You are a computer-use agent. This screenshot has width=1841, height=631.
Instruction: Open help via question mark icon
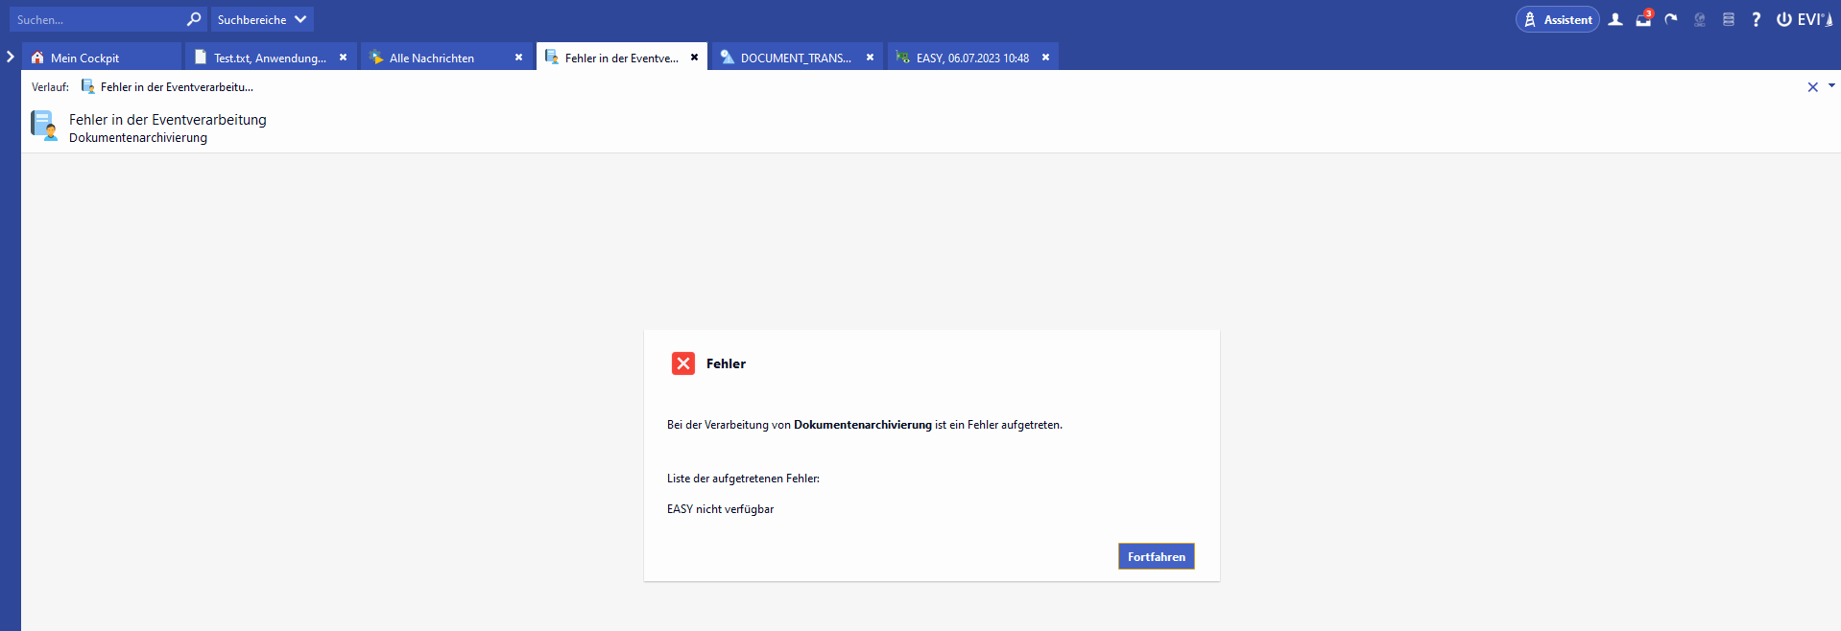[x=1756, y=19]
